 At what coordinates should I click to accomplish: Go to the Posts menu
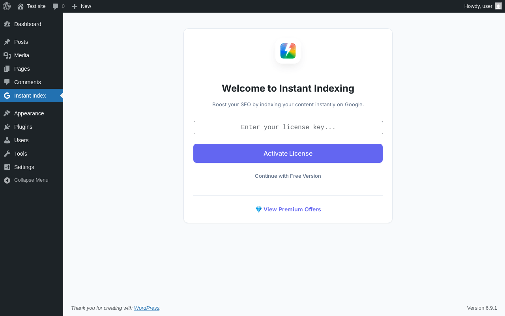click(x=32, y=42)
